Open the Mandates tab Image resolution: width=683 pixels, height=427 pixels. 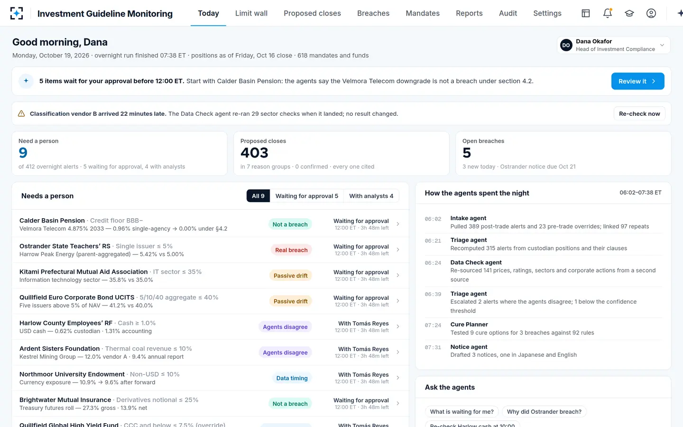click(423, 13)
